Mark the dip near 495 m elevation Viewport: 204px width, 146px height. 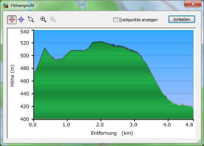56,60
